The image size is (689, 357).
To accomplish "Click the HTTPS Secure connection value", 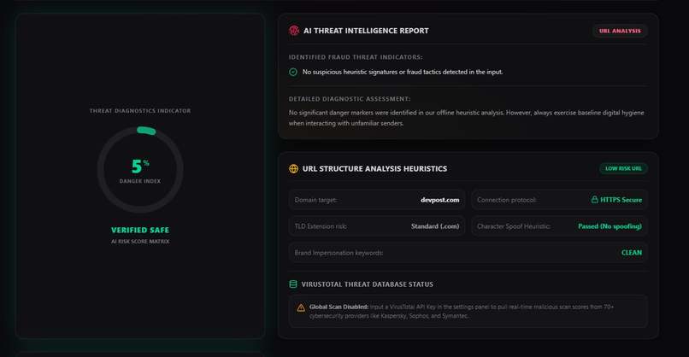I will pyautogui.click(x=621, y=200).
